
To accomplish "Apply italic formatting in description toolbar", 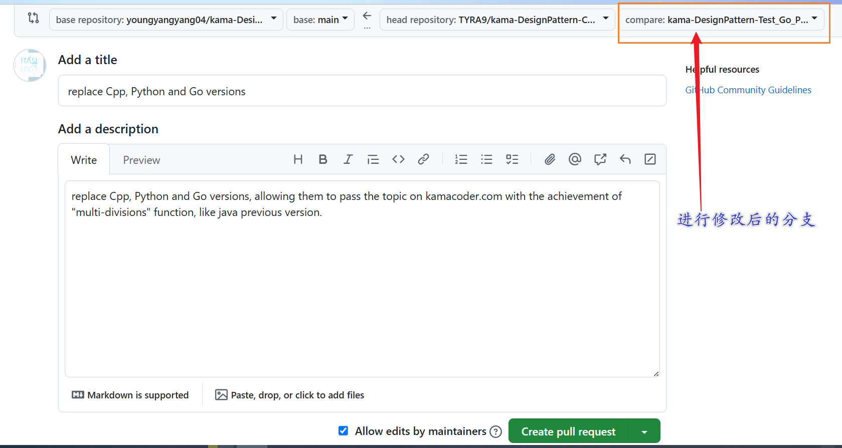I will [x=348, y=159].
